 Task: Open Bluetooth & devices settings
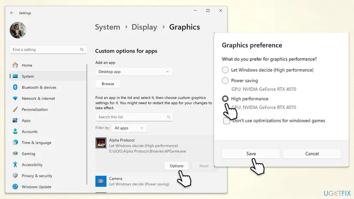point(48,87)
